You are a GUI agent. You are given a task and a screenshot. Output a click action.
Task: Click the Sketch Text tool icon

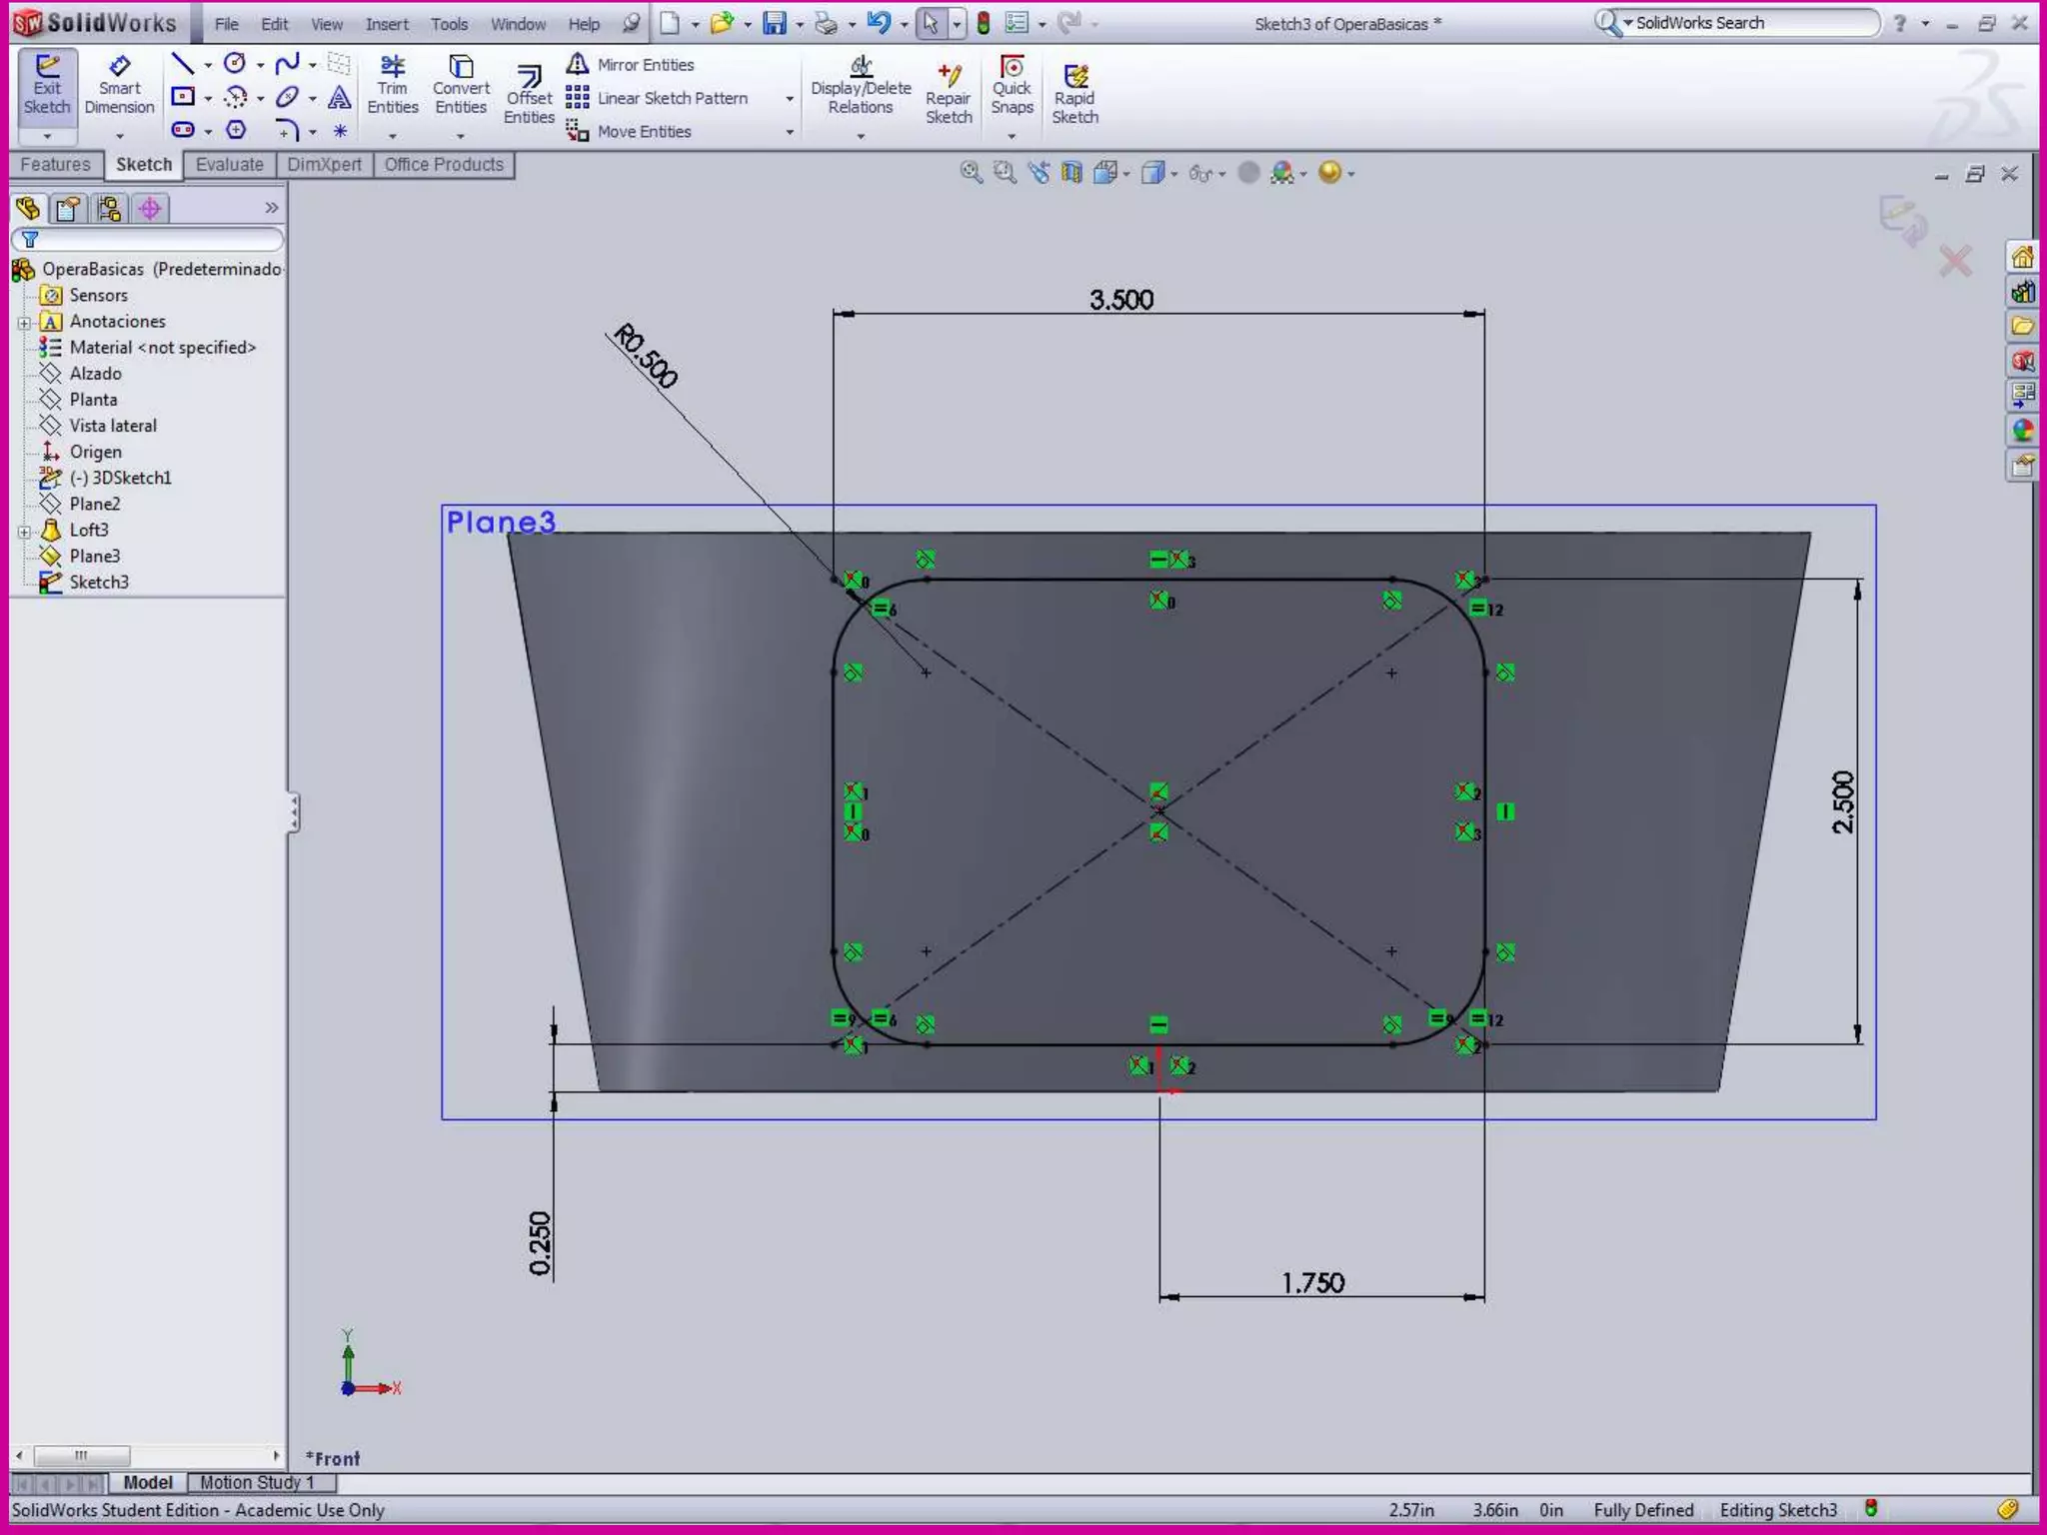[x=340, y=97]
